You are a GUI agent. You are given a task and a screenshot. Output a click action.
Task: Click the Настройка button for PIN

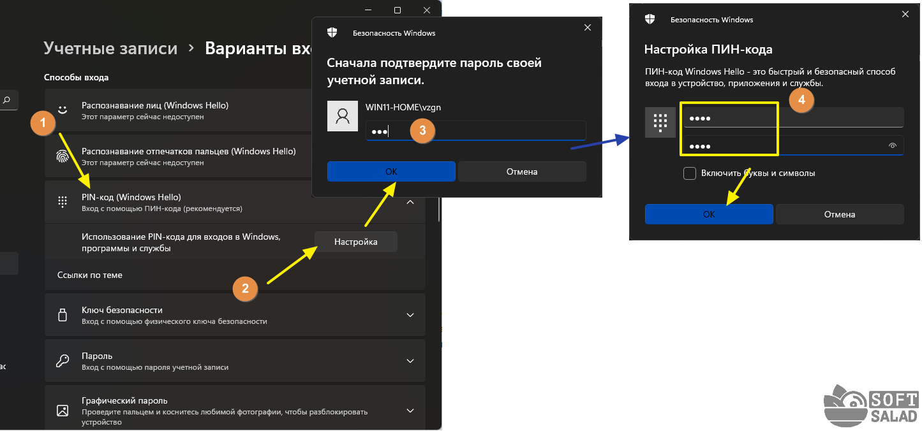point(356,242)
